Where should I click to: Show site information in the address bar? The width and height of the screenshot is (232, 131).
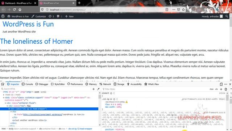click(47, 10)
